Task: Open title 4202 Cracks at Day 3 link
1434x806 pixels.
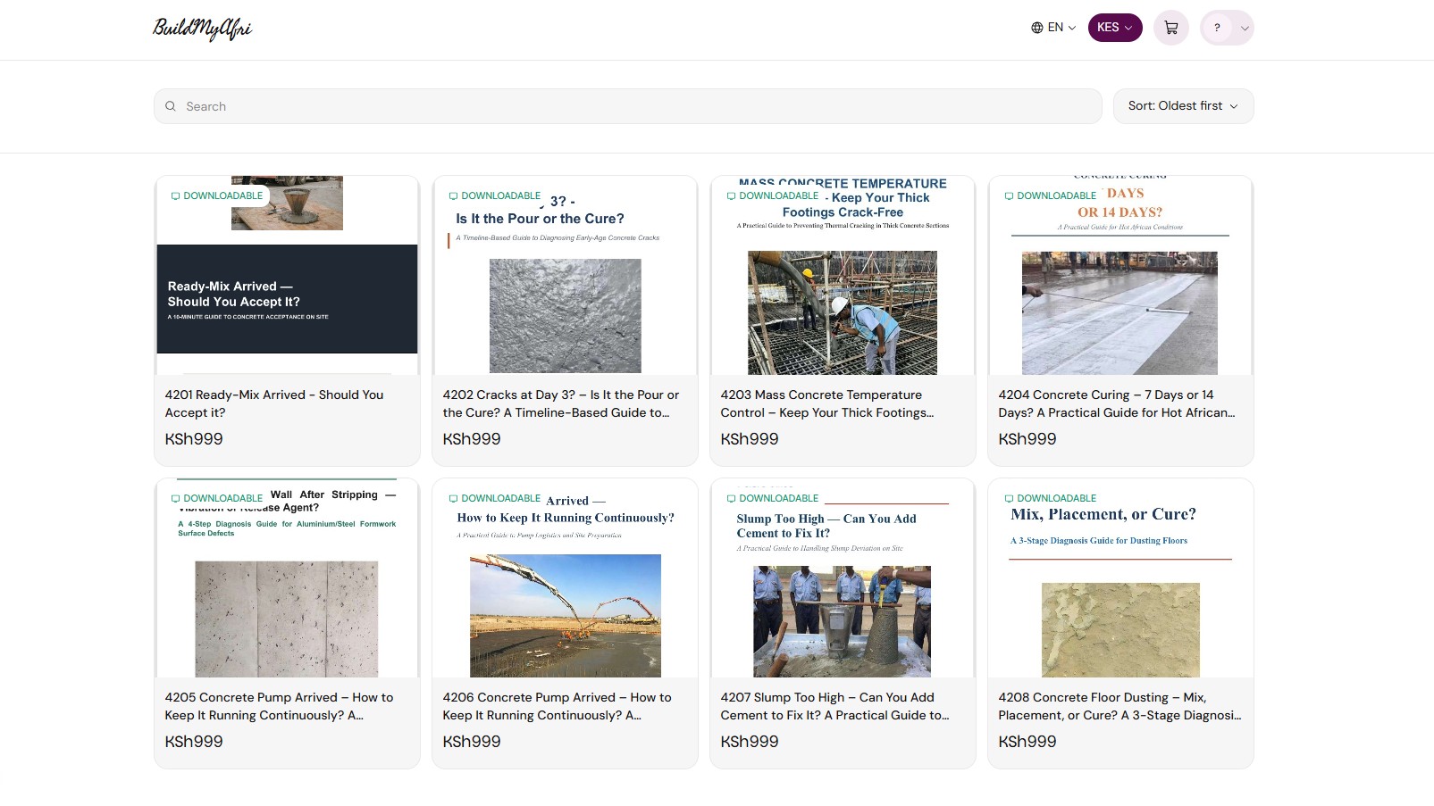Action: point(561,403)
